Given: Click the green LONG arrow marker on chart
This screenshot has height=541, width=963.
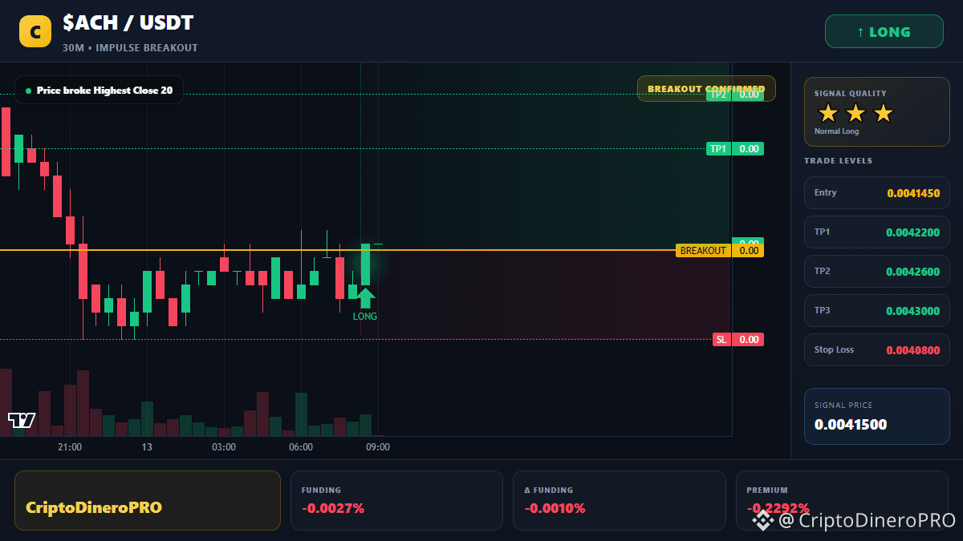Looking at the screenshot, I should [x=365, y=298].
